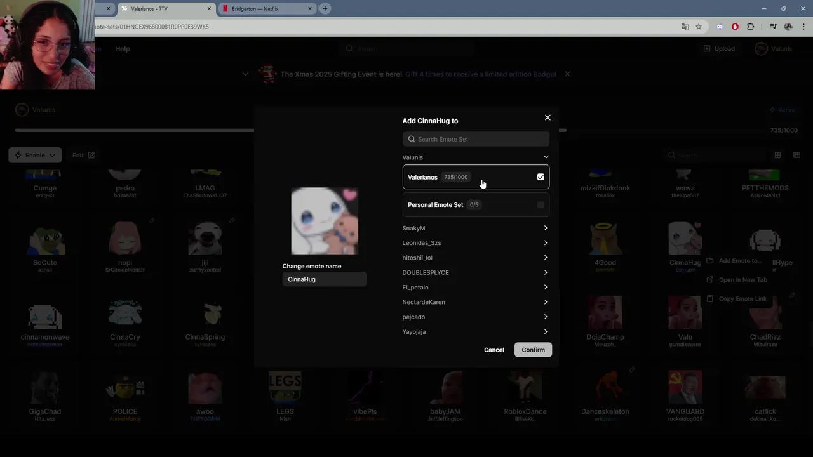The height and width of the screenshot is (457, 813).
Task: Click the Edit emote set button
Action: point(83,155)
